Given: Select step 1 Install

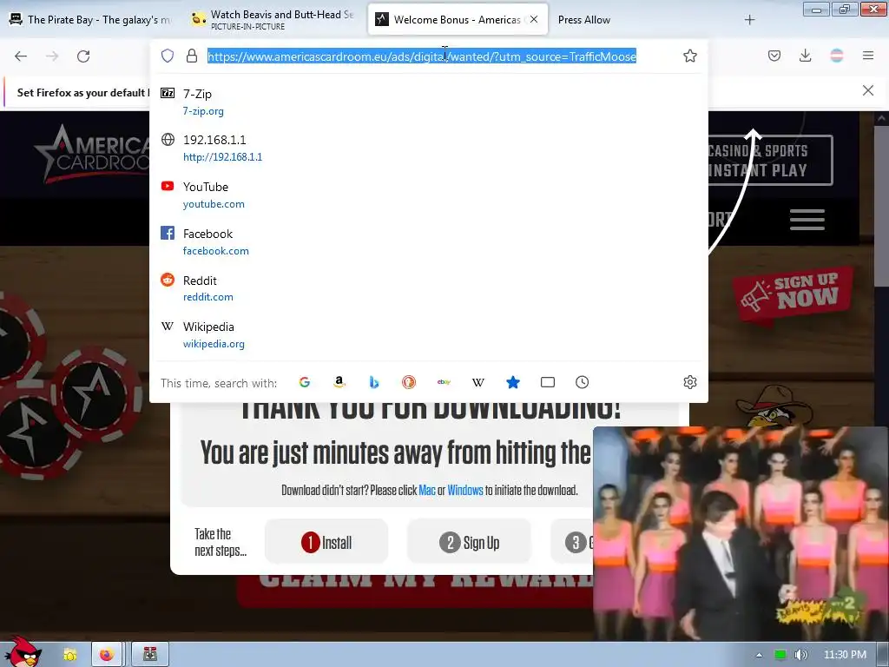Looking at the screenshot, I should pos(326,542).
